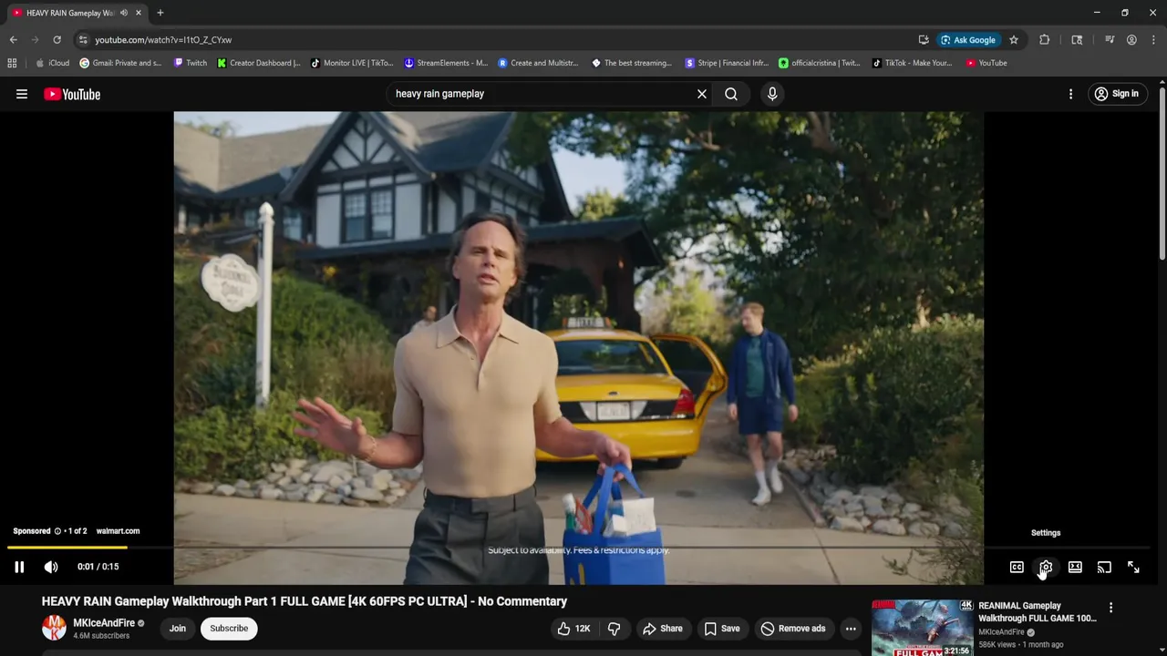This screenshot has height=656, width=1167.
Task: Open the Extensions puzzle icon
Action: tap(1045, 40)
